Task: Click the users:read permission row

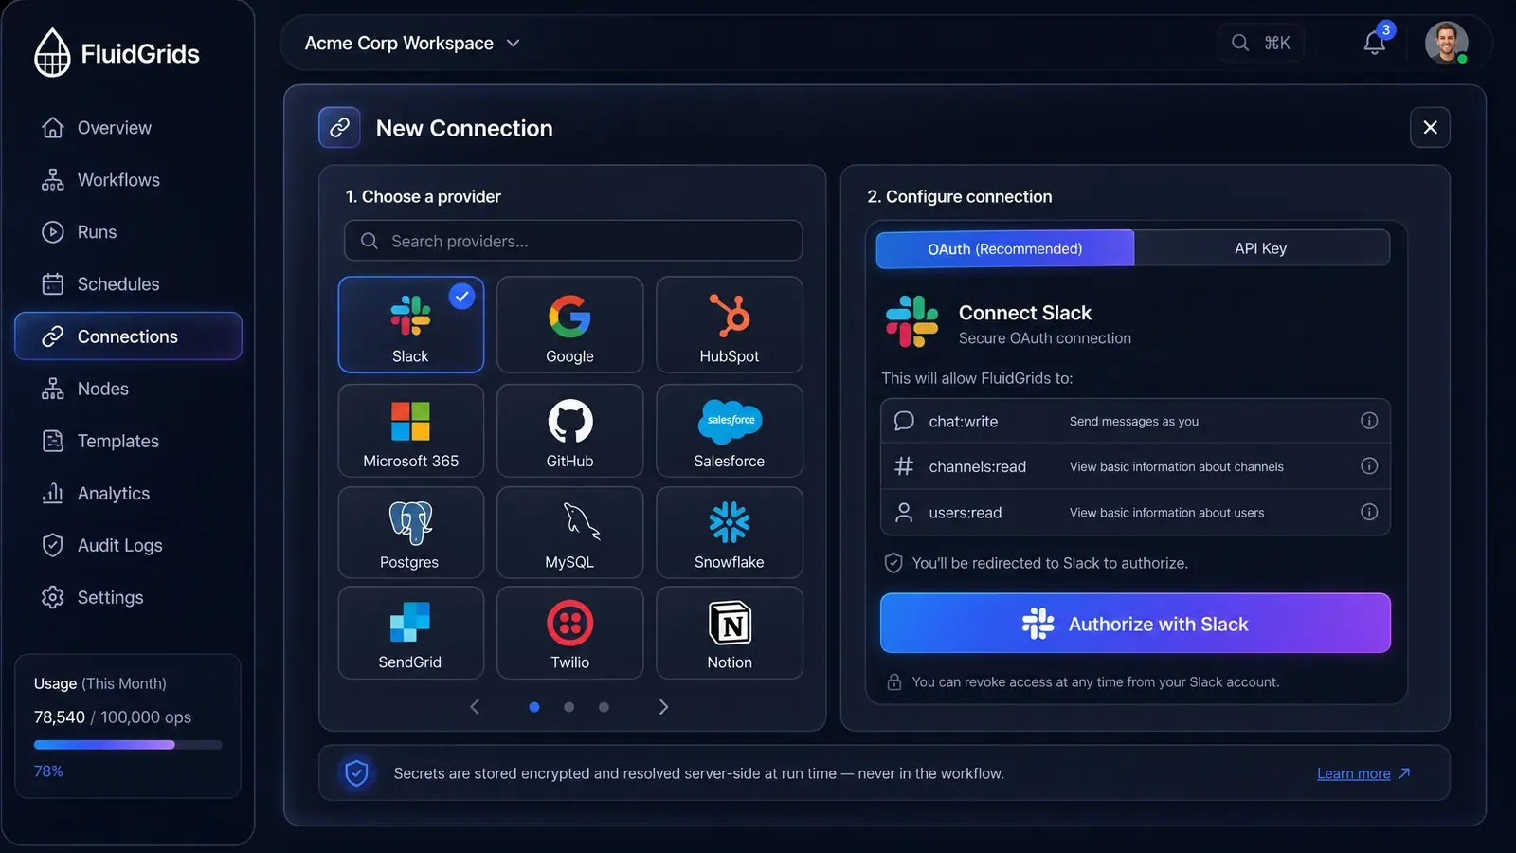Action: pos(1135,512)
